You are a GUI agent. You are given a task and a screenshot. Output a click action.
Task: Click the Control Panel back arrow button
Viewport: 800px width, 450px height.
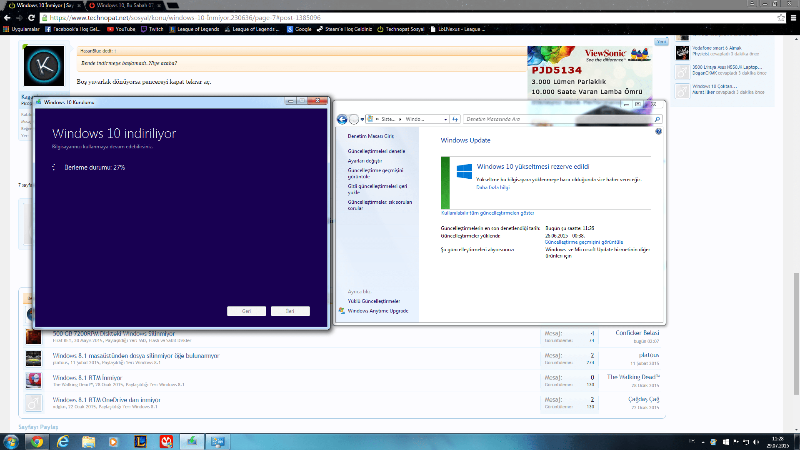[x=342, y=120]
